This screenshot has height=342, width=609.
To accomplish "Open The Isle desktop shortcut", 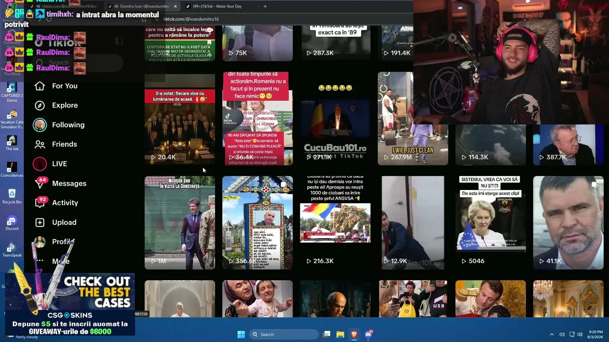I will pyautogui.click(x=12, y=143).
